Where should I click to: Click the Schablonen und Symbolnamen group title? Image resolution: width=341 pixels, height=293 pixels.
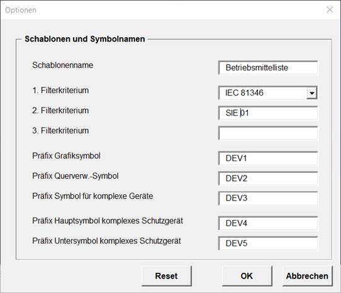click(x=85, y=39)
